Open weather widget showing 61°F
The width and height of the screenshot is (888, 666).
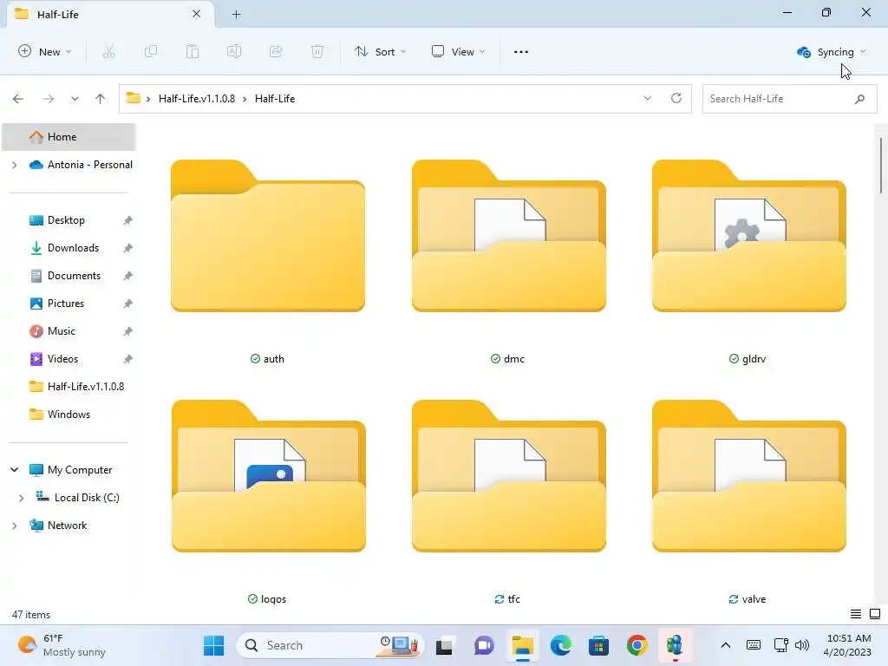coord(62,645)
